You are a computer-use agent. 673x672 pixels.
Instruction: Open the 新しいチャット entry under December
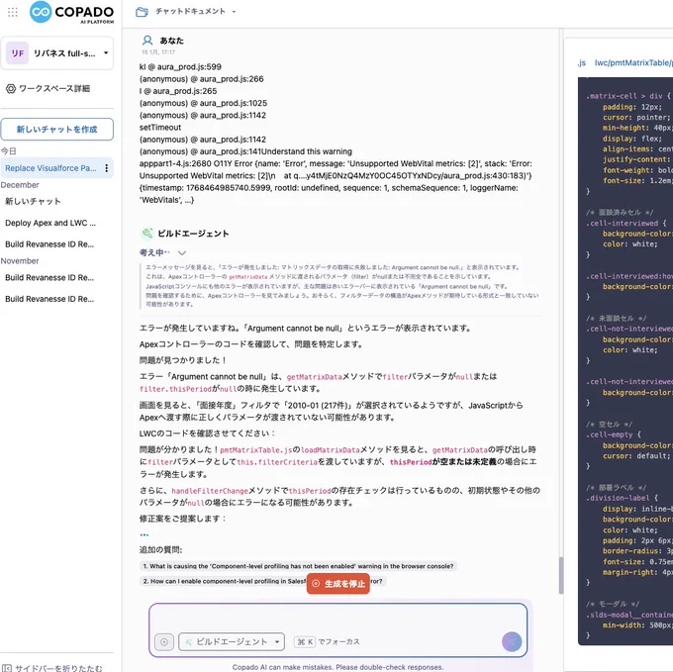point(33,201)
